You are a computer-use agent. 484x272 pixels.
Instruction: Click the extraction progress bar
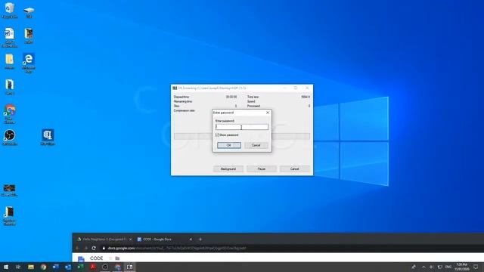pyautogui.click(x=242, y=136)
